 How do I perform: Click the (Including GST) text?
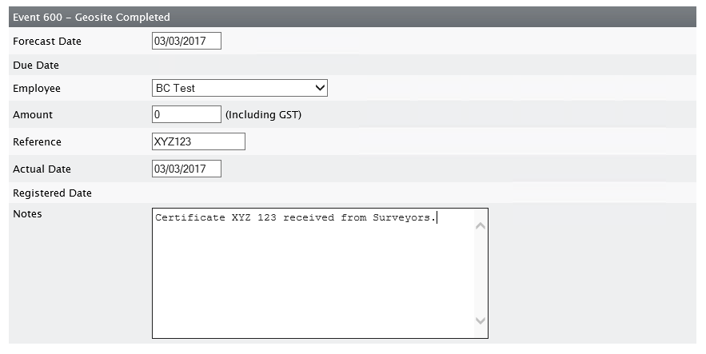(263, 115)
